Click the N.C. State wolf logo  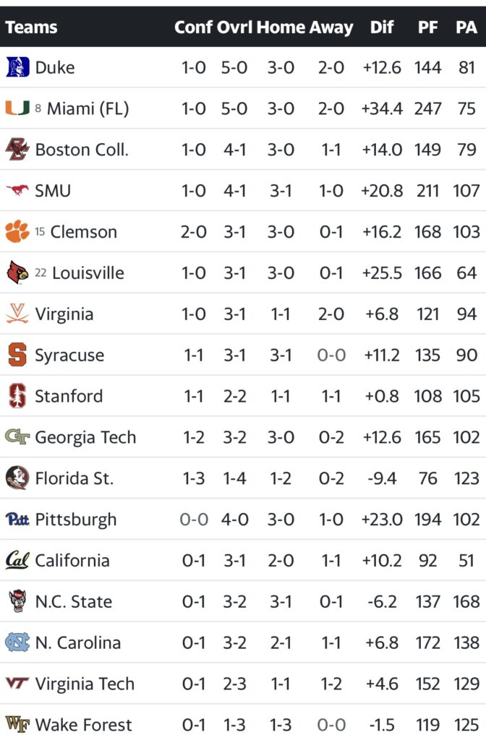(x=17, y=601)
